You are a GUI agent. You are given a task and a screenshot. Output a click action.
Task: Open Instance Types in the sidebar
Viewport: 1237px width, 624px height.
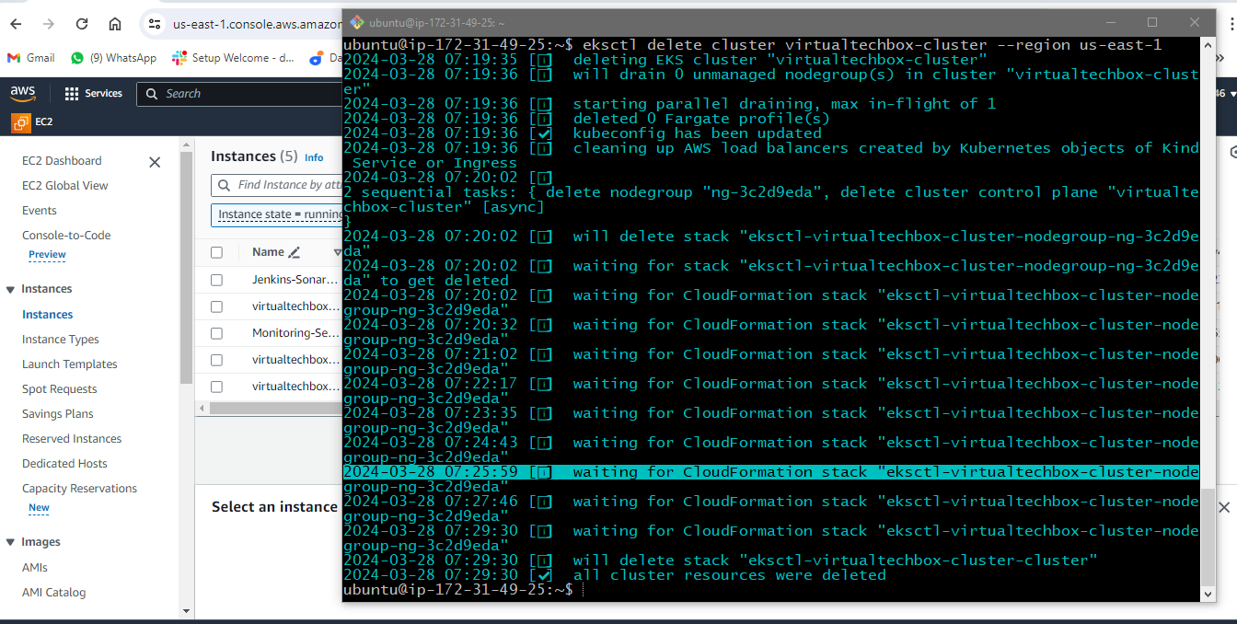click(x=60, y=340)
